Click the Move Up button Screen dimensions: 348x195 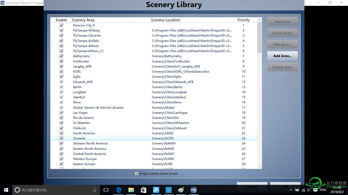pyautogui.click(x=282, y=22)
